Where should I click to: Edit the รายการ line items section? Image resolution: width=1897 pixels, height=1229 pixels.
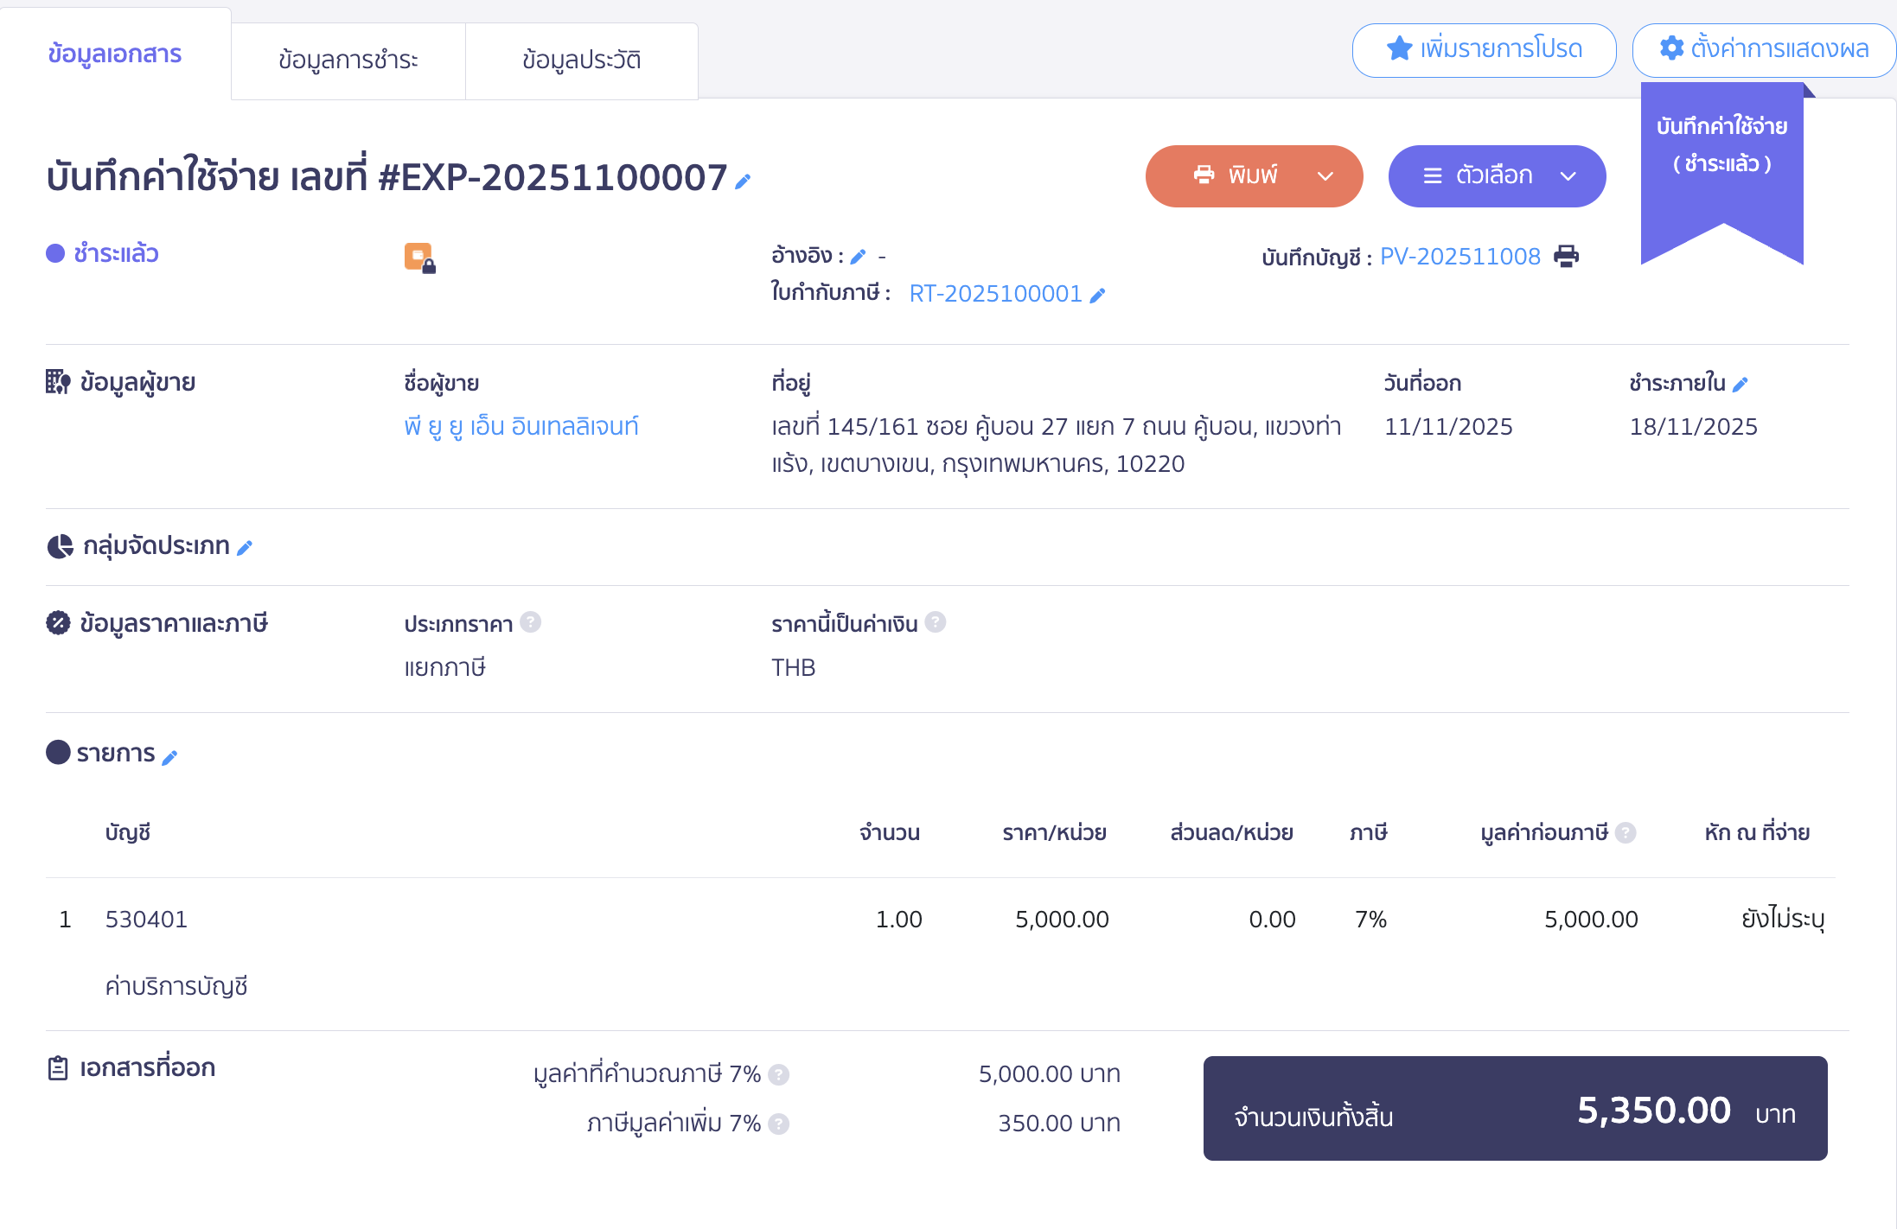(x=171, y=755)
